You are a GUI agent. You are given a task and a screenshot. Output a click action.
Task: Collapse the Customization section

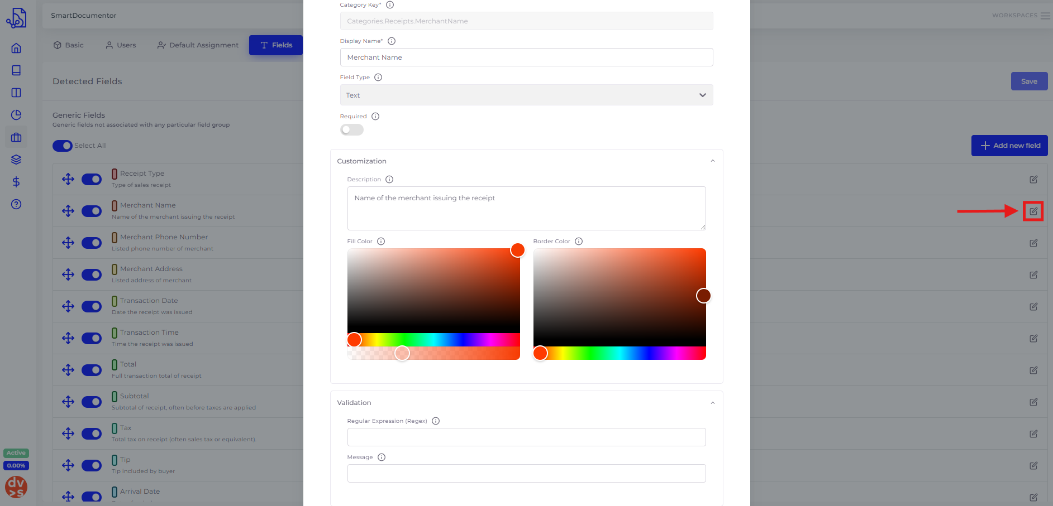pos(712,161)
